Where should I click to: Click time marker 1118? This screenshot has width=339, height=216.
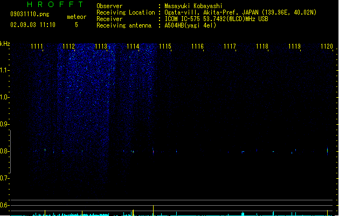coord(262,46)
